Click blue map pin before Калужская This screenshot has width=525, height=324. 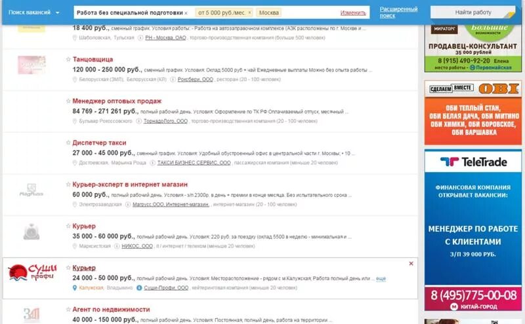click(75, 288)
